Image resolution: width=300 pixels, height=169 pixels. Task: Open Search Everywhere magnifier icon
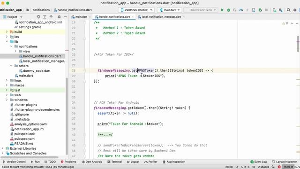click(289, 10)
